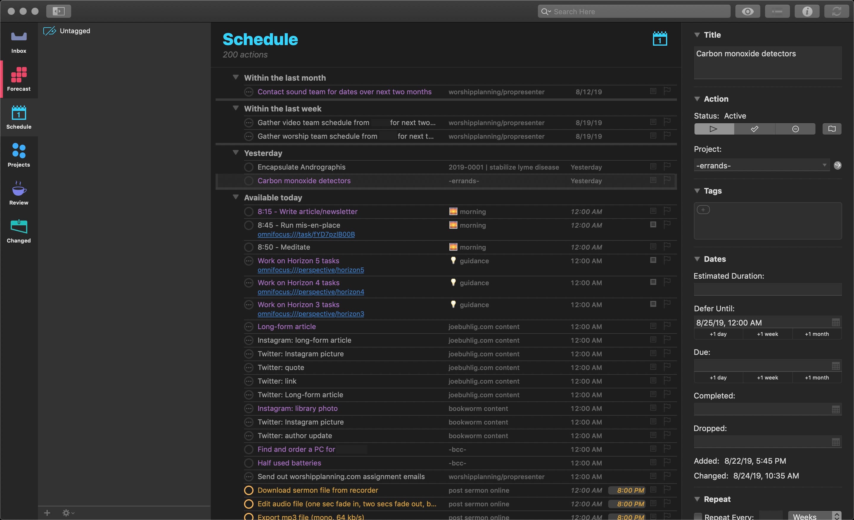This screenshot has width=854, height=520.
Task: Open the omnifocus horizon5 perspective link
Action: 310,270
